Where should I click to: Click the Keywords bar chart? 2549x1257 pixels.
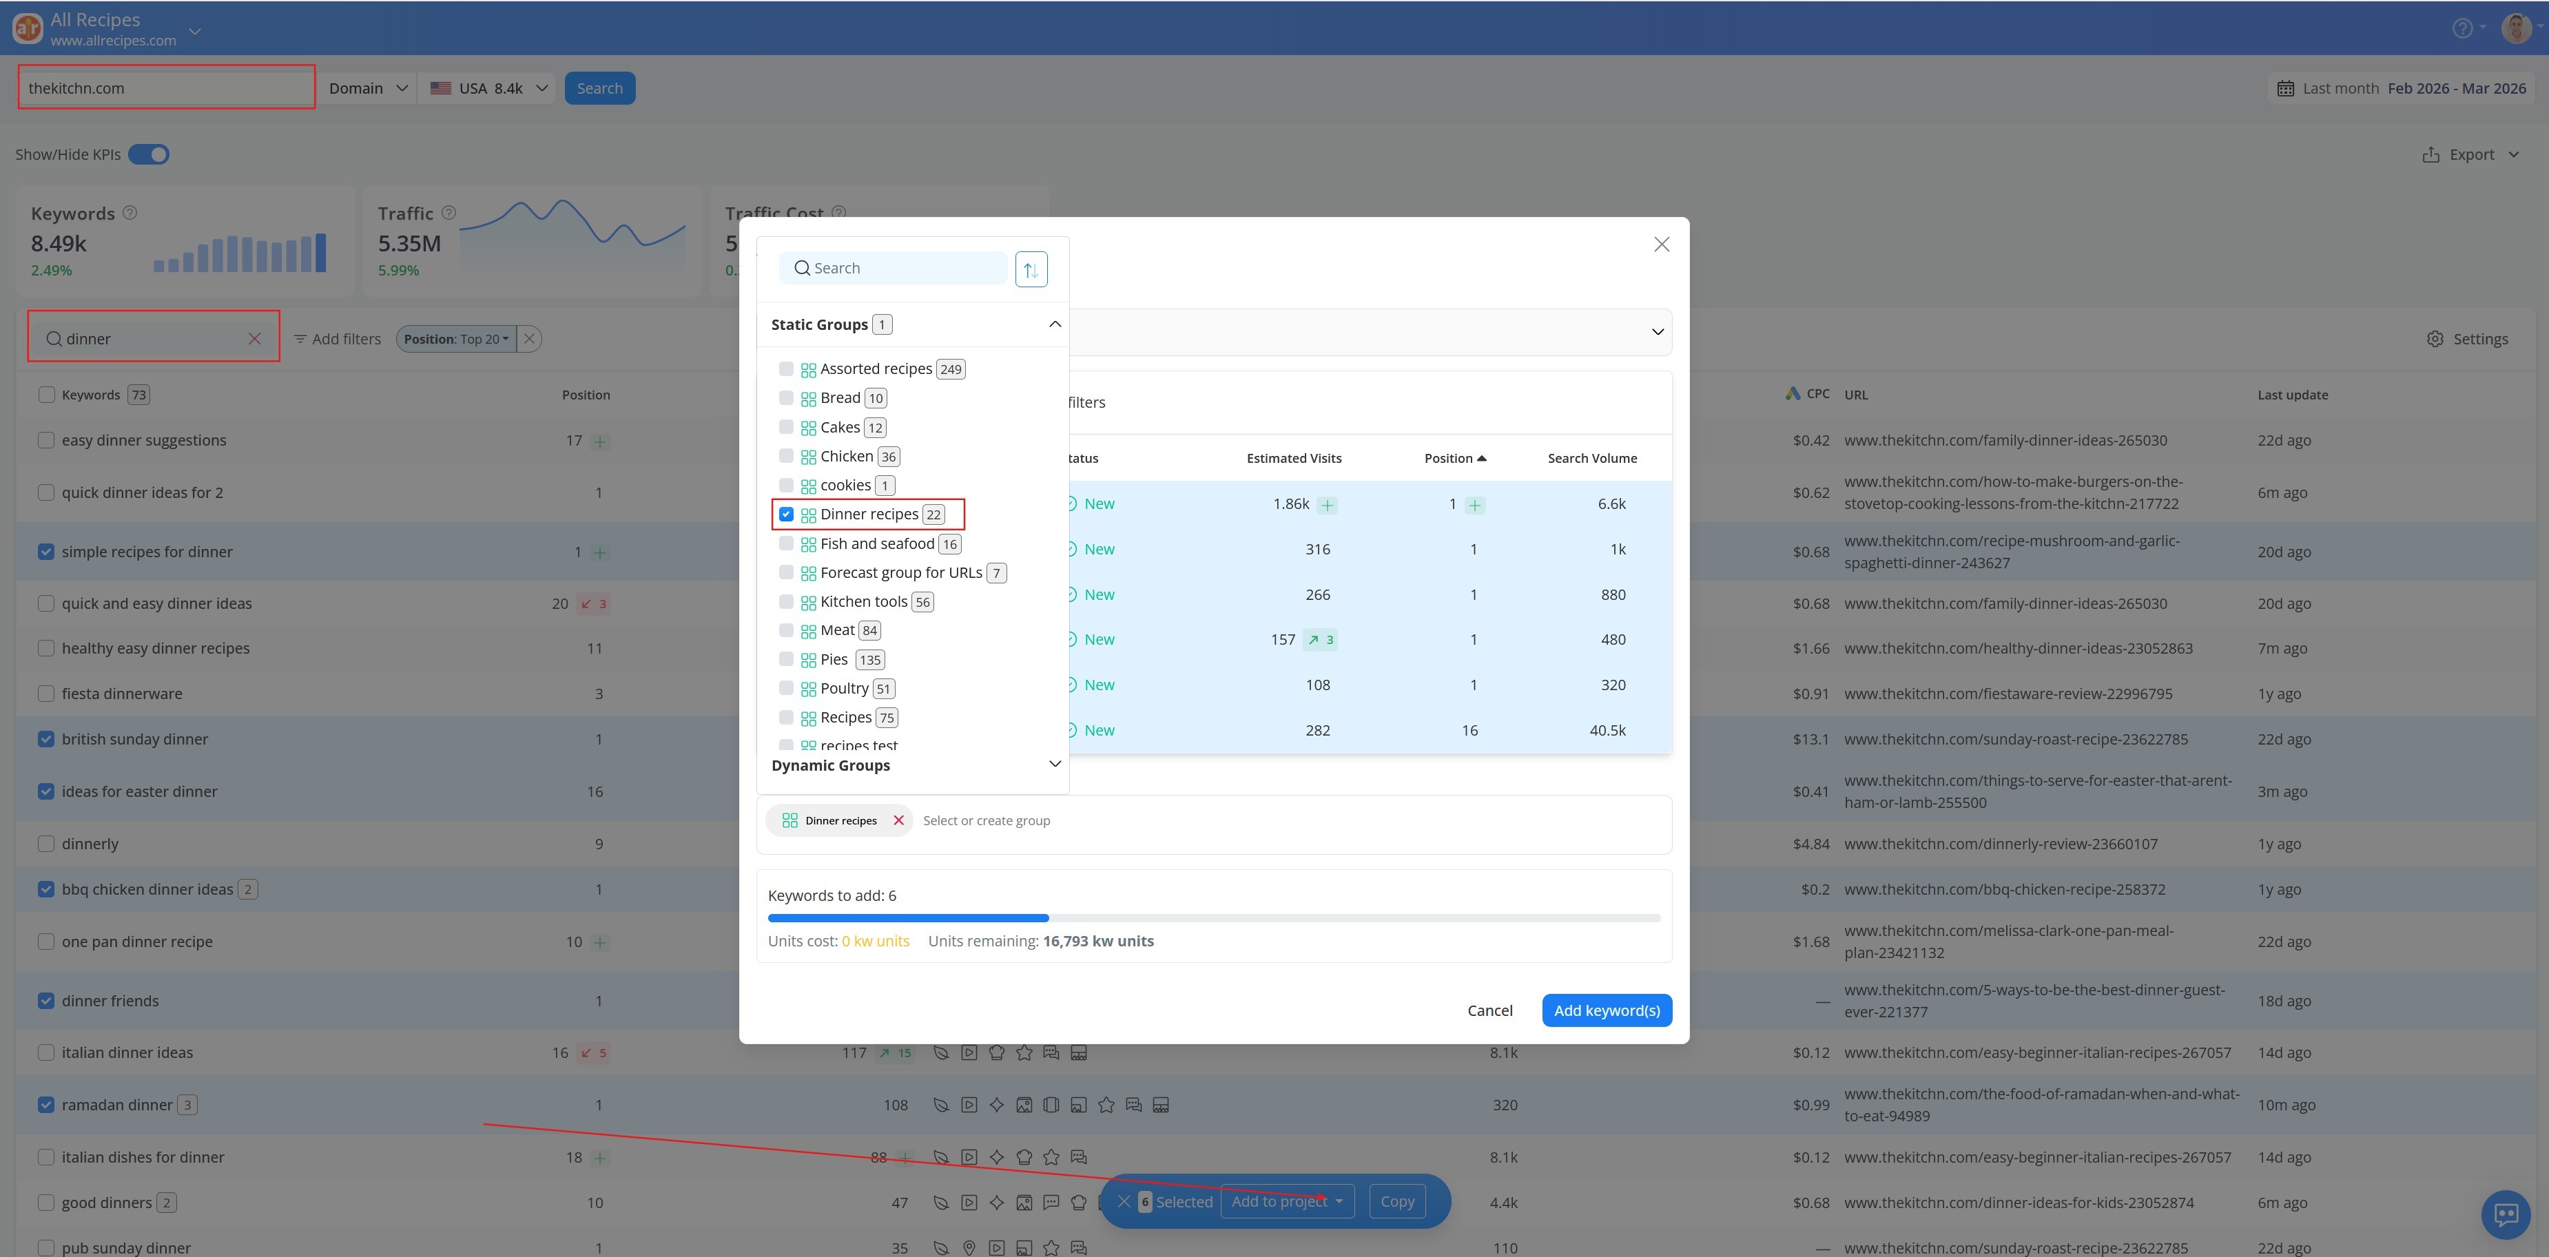240,253
